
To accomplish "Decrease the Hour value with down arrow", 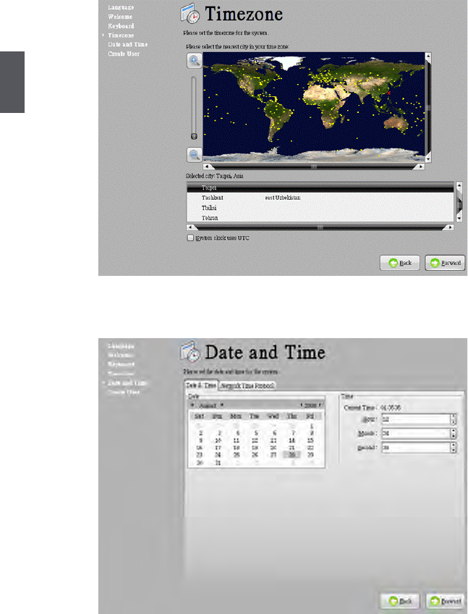I will coord(454,422).
